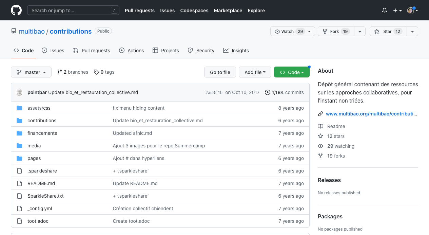Open commit 'Updated afnic.md'
This screenshot has height=235, width=429.
(133, 133)
